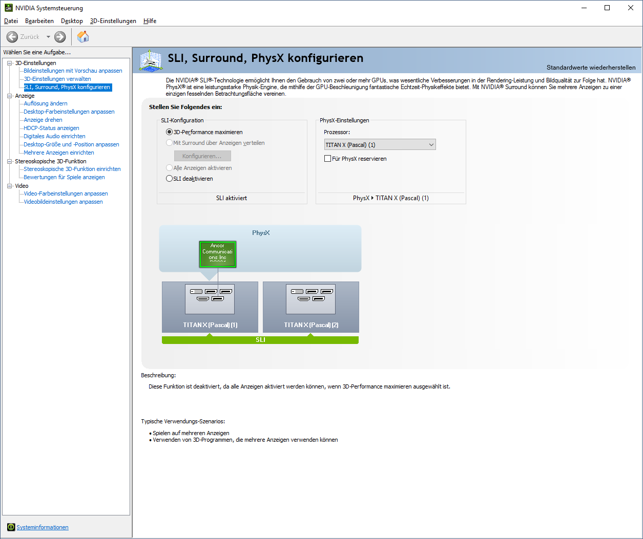
Task: Click Standardwerte wiederherstellen link
Action: 591,68
